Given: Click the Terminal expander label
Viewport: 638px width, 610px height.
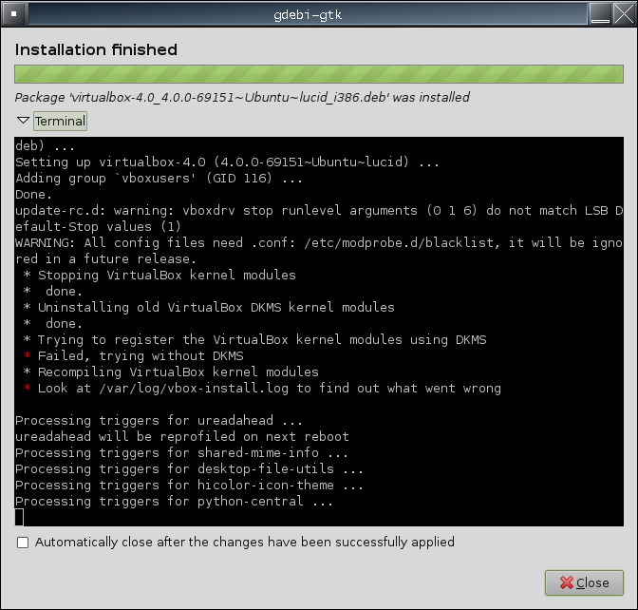Looking at the screenshot, I should [x=60, y=121].
